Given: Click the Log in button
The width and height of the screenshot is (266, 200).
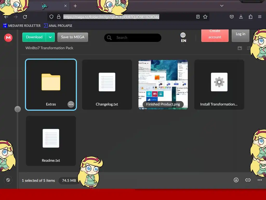Looking at the screenshot, I should point(240,35).
